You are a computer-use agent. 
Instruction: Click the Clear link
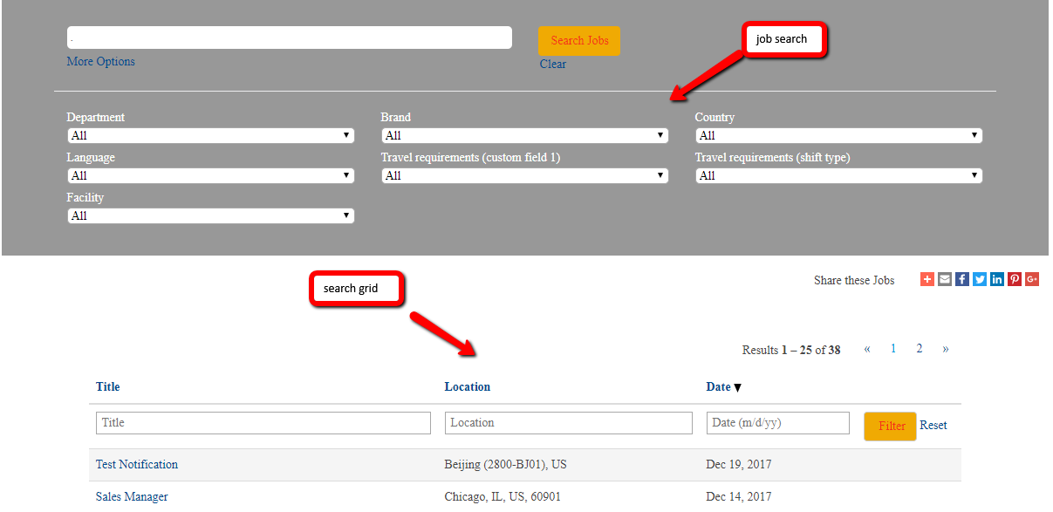[553, 64]
